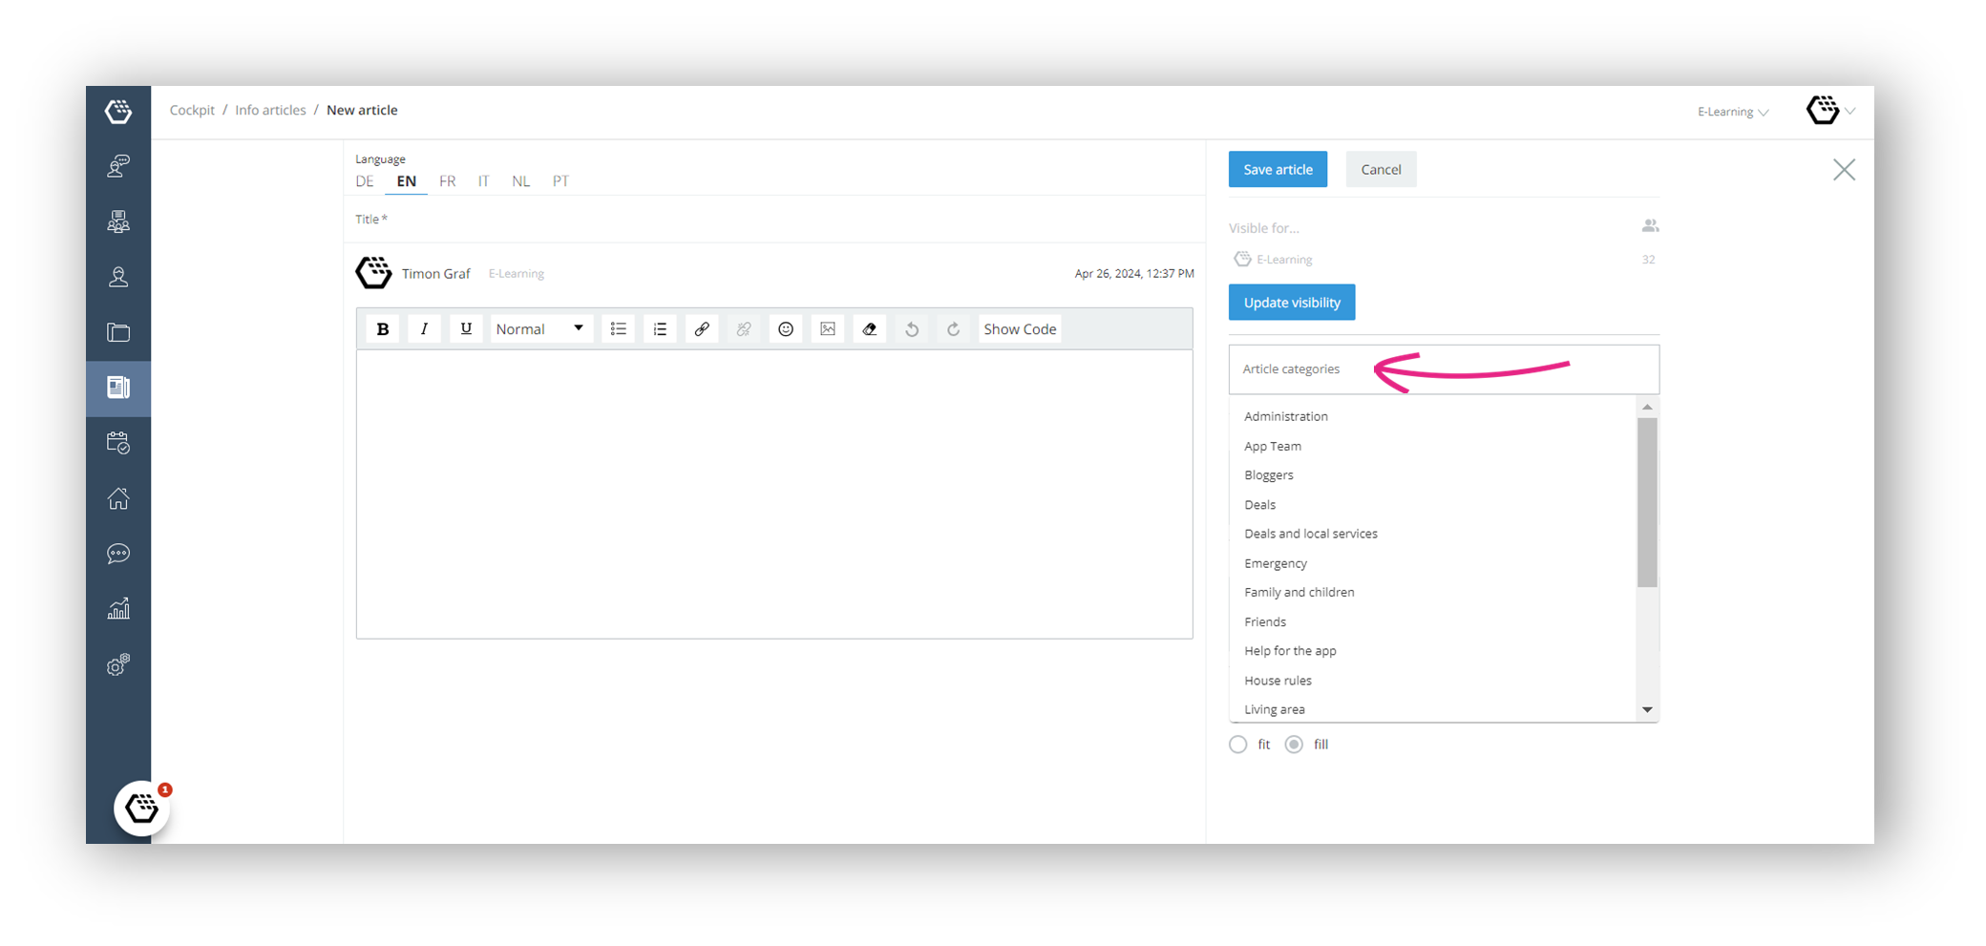Select the fit radio button
Screen dimensions: 1986x946
coord(1238,745)
